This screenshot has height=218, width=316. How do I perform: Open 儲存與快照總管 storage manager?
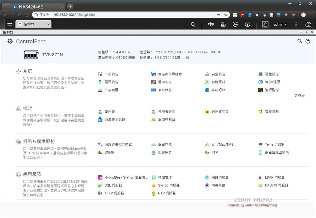coord(167,74)
